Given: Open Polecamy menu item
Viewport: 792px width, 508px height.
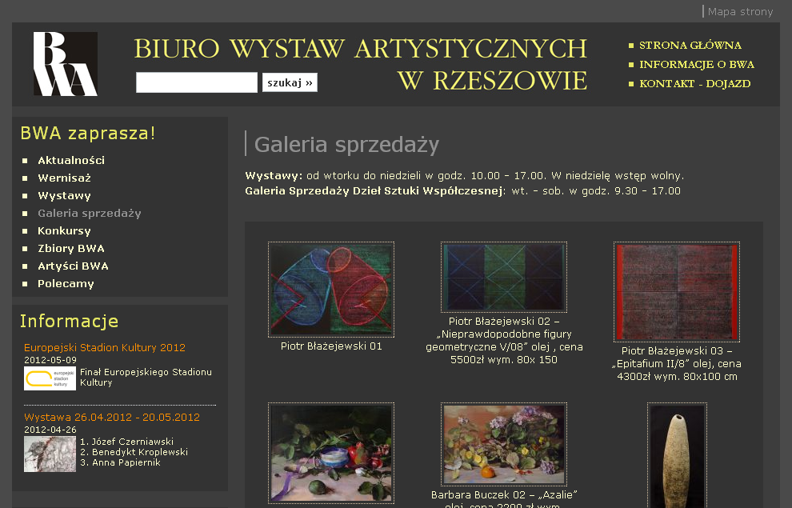Looking at the screenshot, I should [x=66, y=284].
